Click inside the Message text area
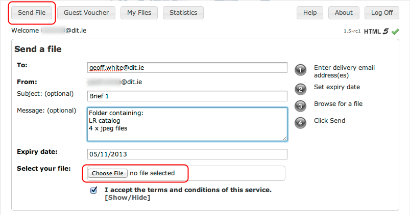 click(x=187, y=124)
